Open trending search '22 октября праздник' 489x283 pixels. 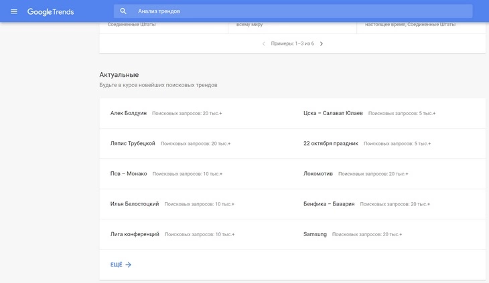(x=331, y=143)
